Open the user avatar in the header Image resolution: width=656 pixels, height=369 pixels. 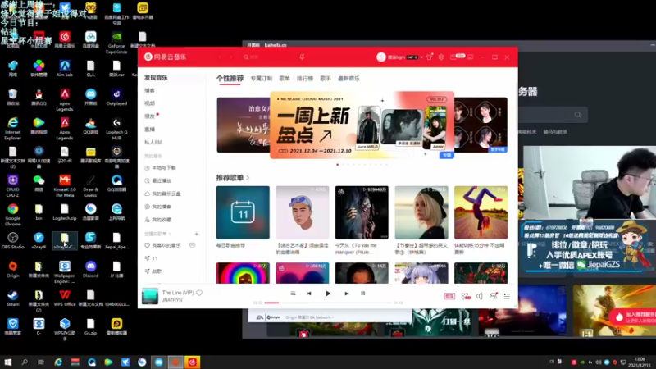(380, 57)
